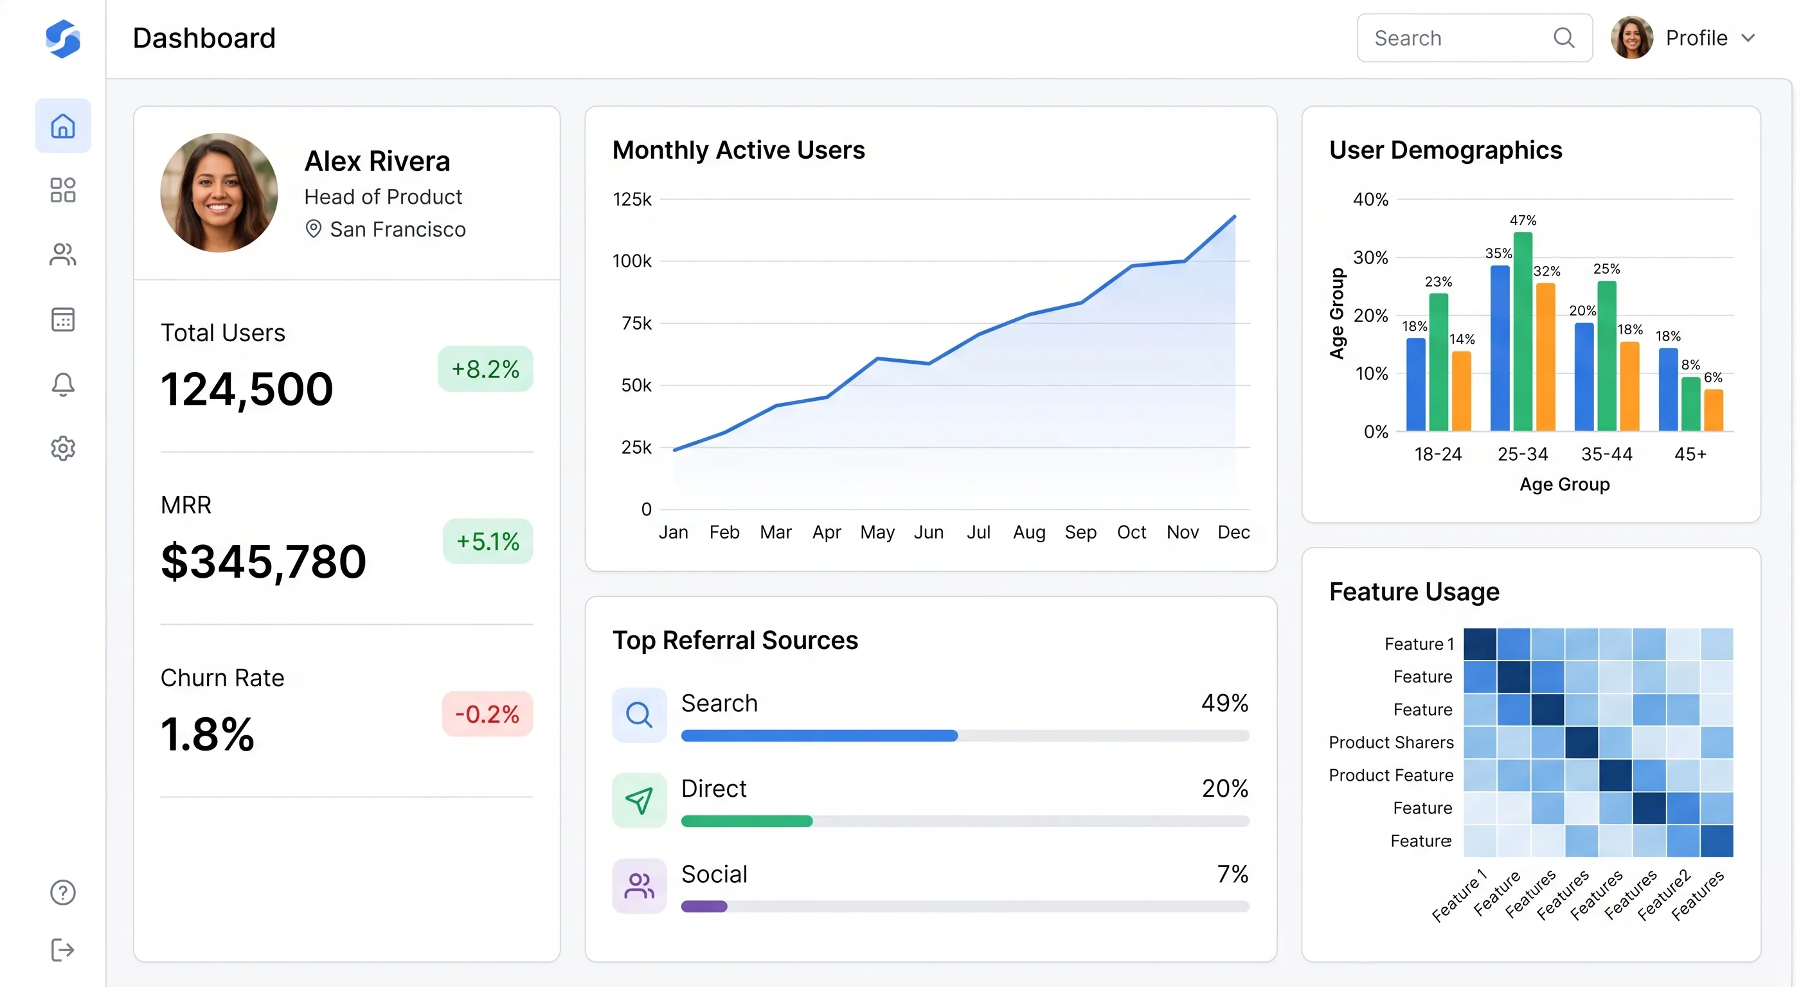Click the 18-24 age group label
This screenshot has height=987, width=1810.
1438,454
